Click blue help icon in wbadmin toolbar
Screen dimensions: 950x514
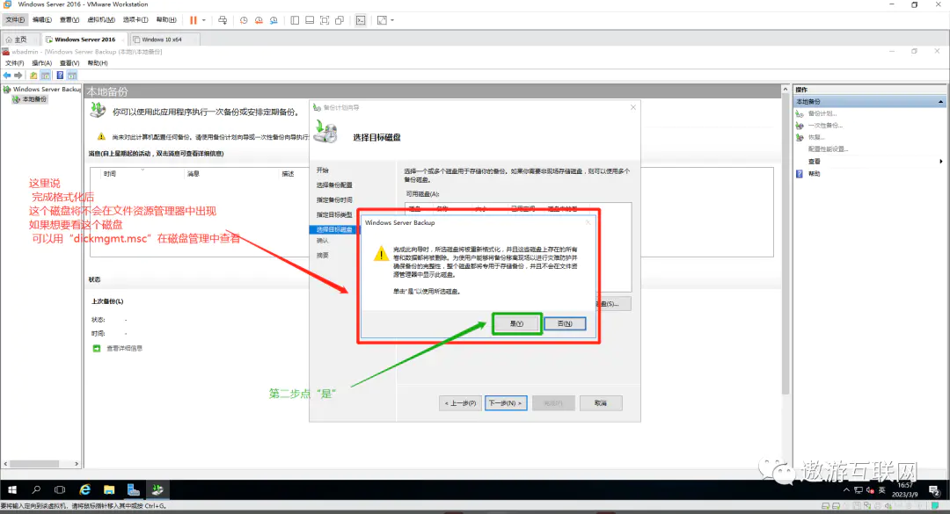click(60, 75)
